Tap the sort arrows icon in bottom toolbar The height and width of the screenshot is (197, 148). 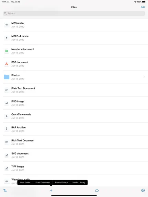point(5,190)
